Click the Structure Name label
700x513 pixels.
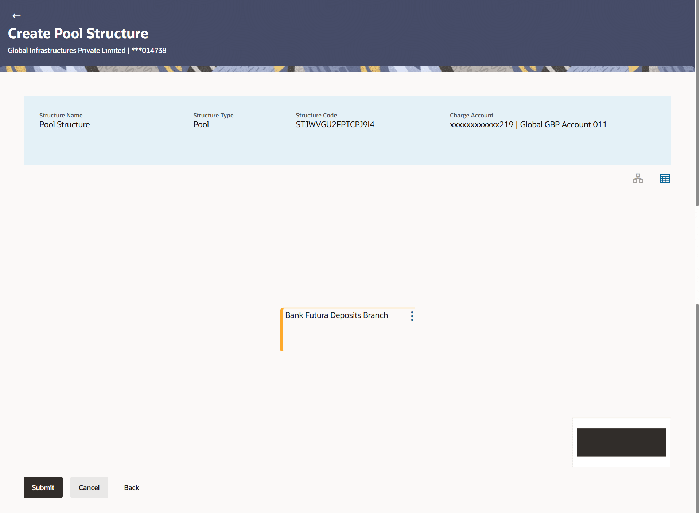coord(61,115)
